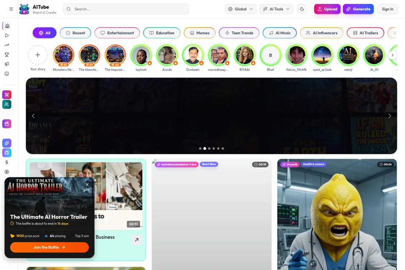The width and height of the screenshot is (405, 270).
Task: Click the Generate button
Action: [358, 9]
